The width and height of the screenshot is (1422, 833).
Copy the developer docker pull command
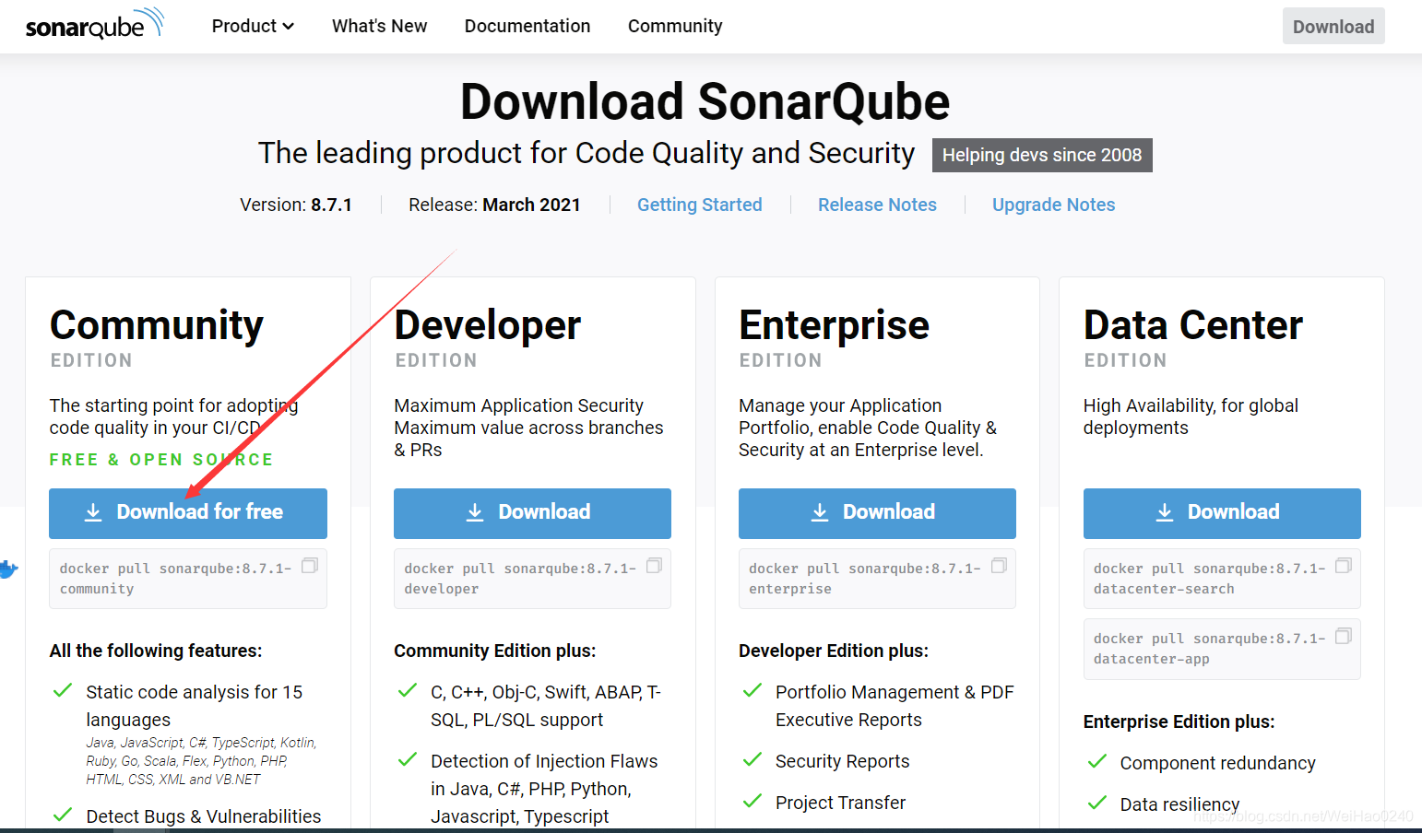pyautogui.click(x=655, y=565)
